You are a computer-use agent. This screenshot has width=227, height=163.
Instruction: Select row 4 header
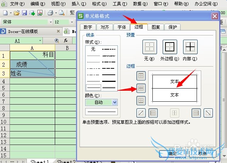click(5, 81)
